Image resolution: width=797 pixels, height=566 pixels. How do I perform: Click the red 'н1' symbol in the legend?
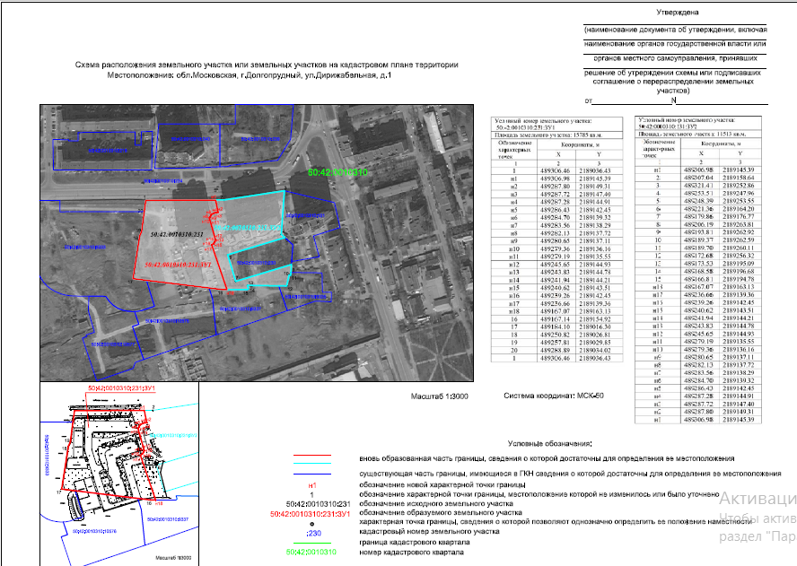pyautogui.click(x=312, y=485)
